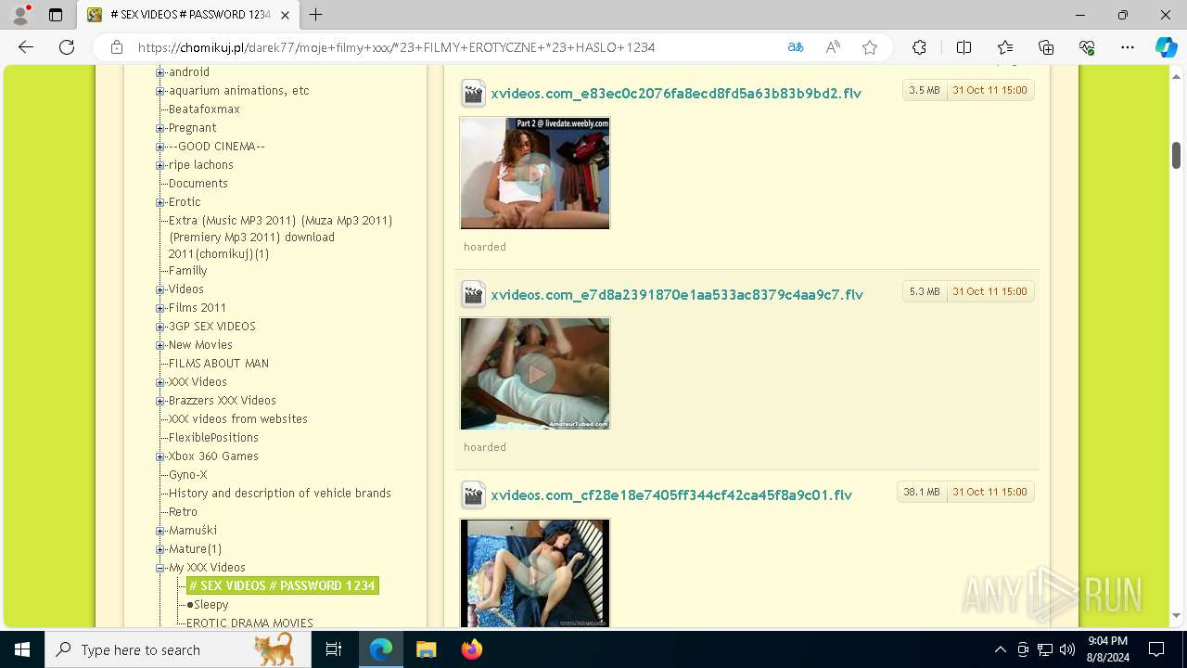Open Browser essentials icon

[x=1087, y=47]
